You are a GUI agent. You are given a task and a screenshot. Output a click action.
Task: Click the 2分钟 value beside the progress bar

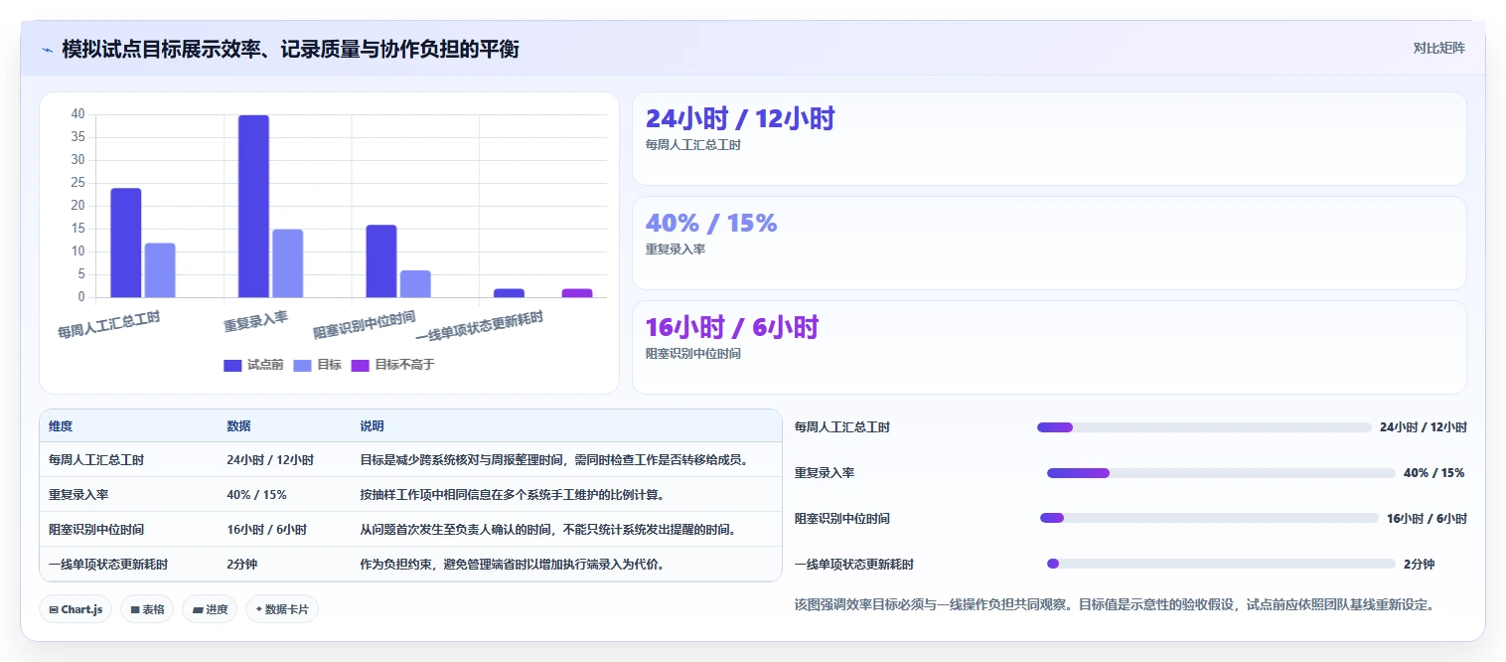coord(1419,565)
